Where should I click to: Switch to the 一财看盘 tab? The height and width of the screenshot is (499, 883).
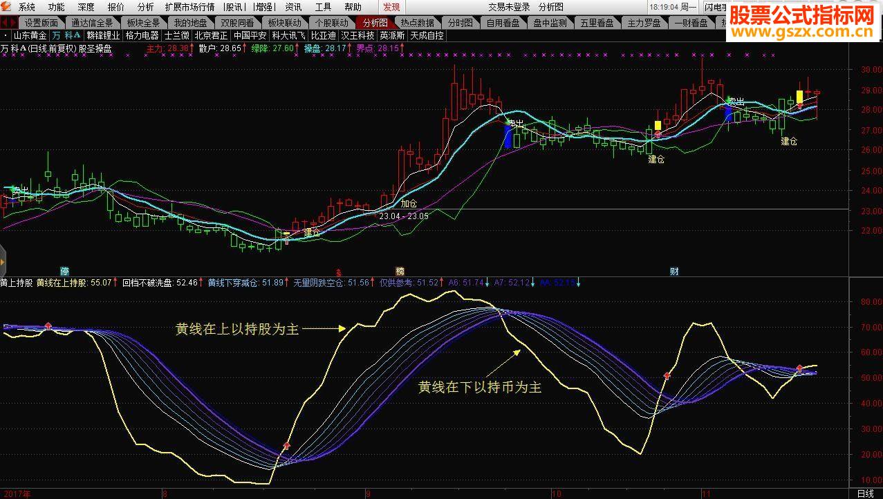click(x=691, y=22)
